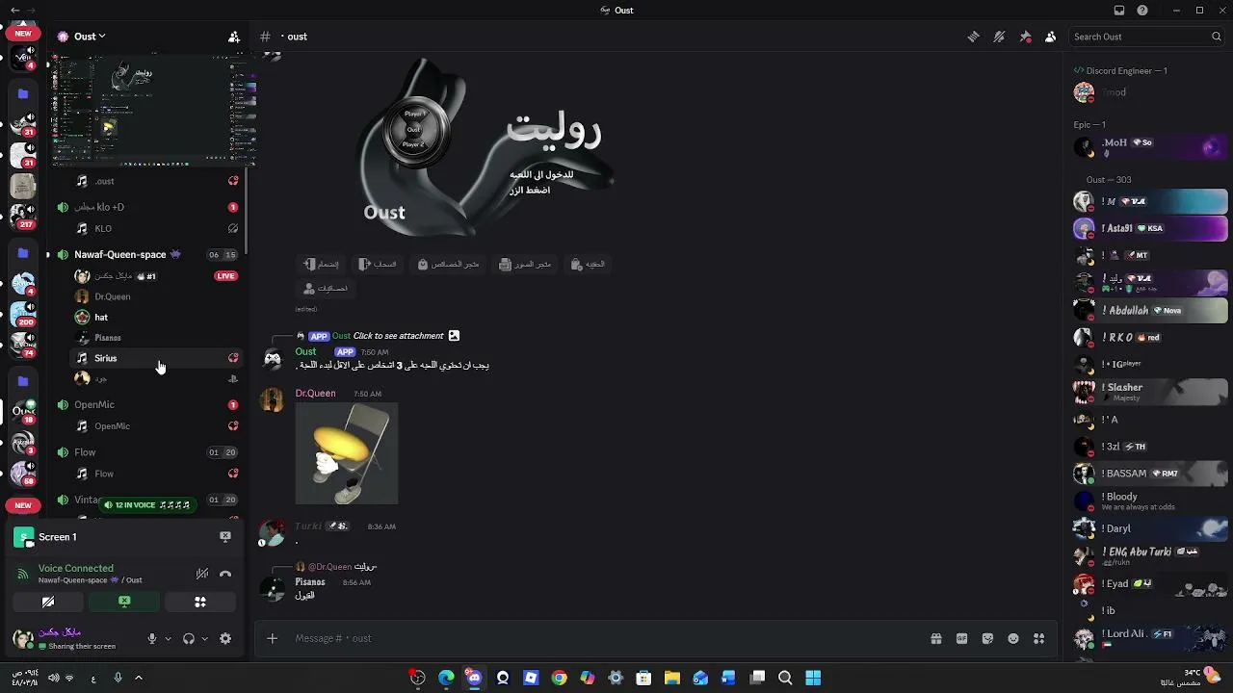The width and height of the screenshot is (1233, 693).
Task: Open the Roulette game banner image
Action: (485, 146)
